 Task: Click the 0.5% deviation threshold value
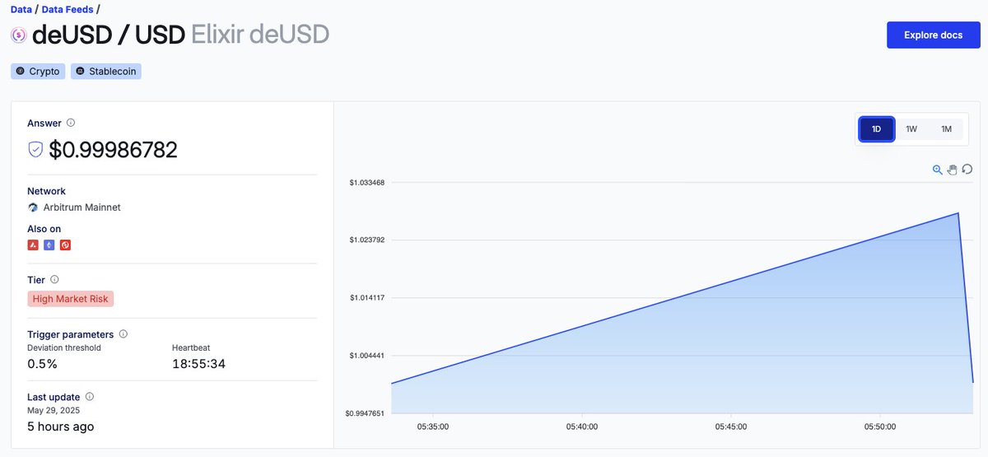(43, 364)
